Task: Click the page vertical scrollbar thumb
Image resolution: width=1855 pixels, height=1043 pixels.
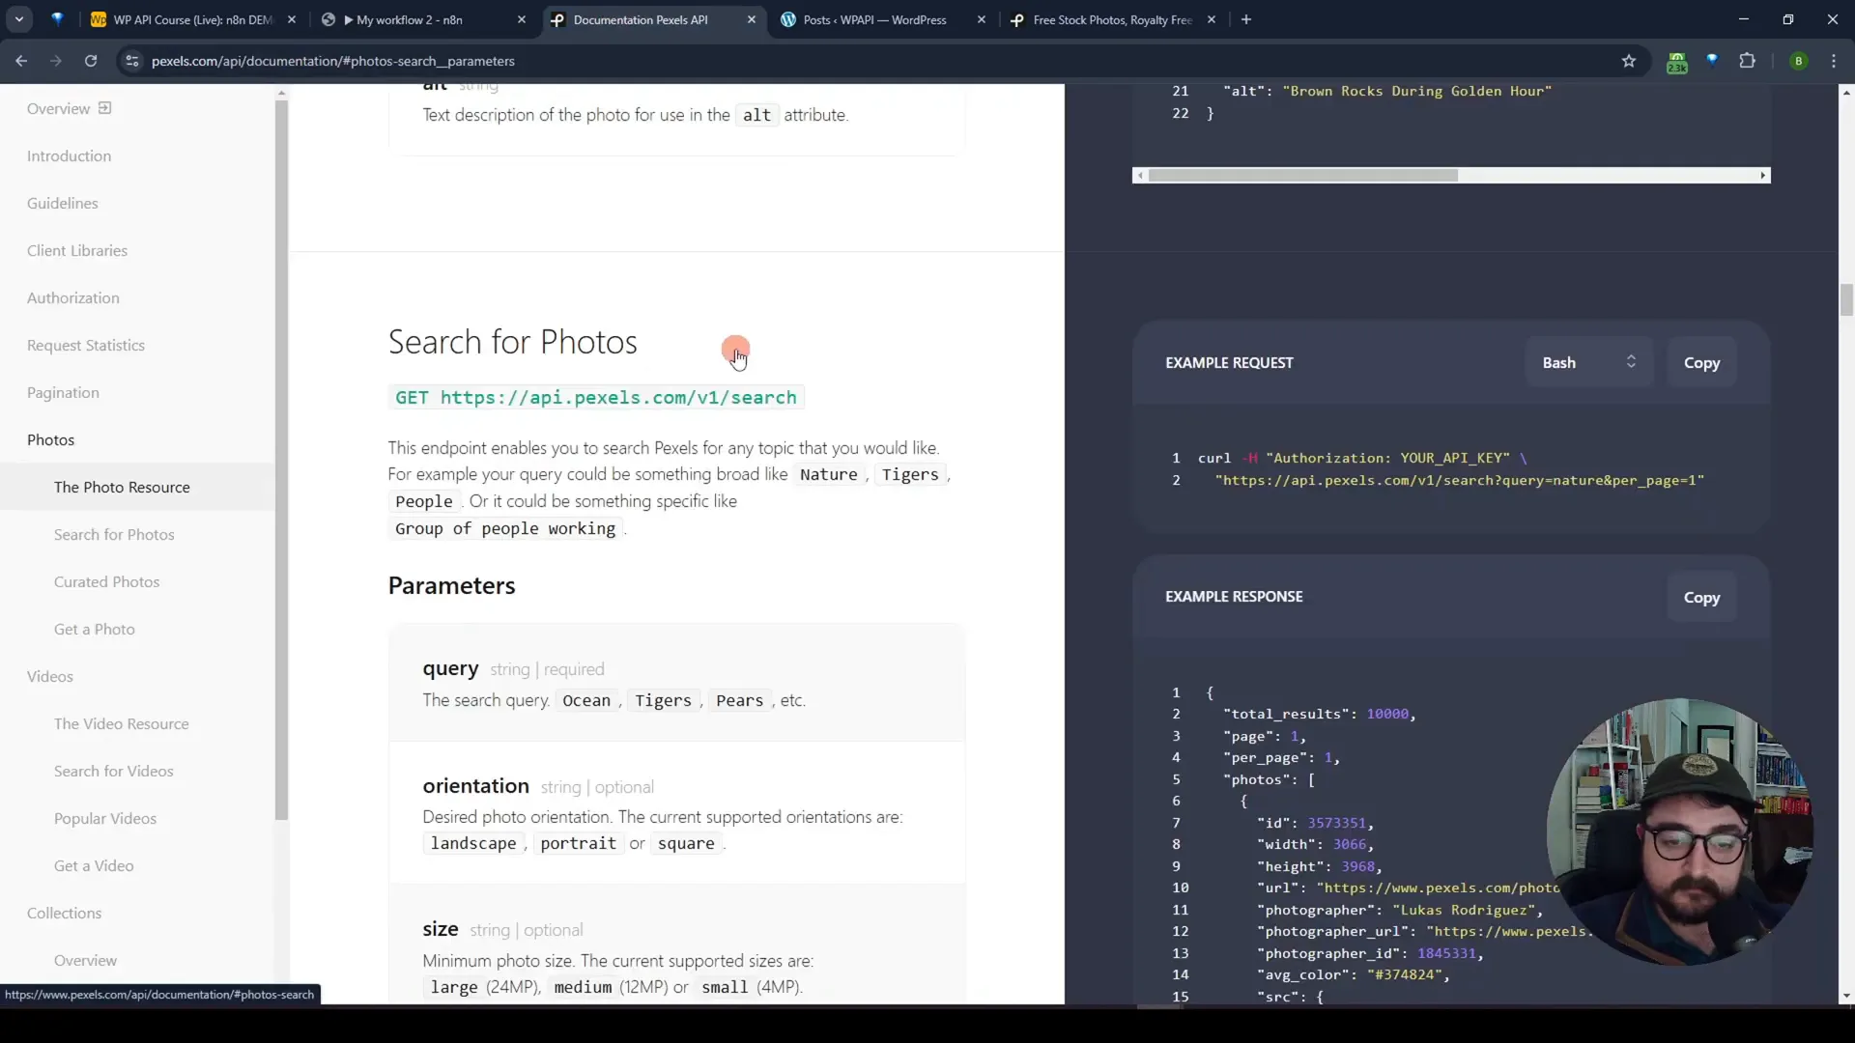Action: point(1846,300)
